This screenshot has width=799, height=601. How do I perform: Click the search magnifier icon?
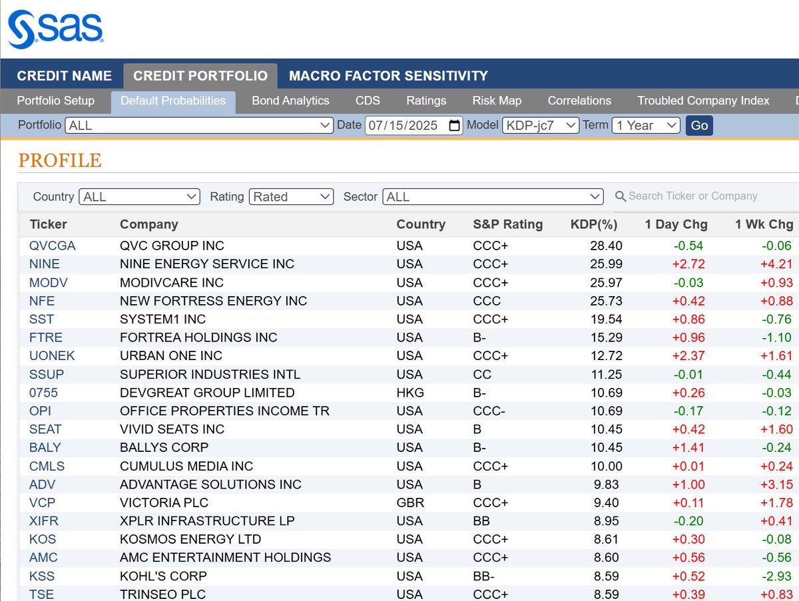[x=621, y=196]
